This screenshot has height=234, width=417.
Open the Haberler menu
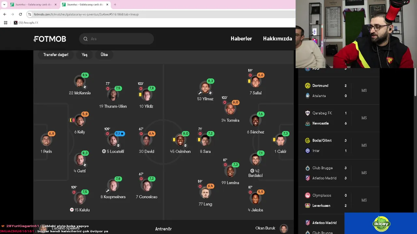tap(241, 39)
